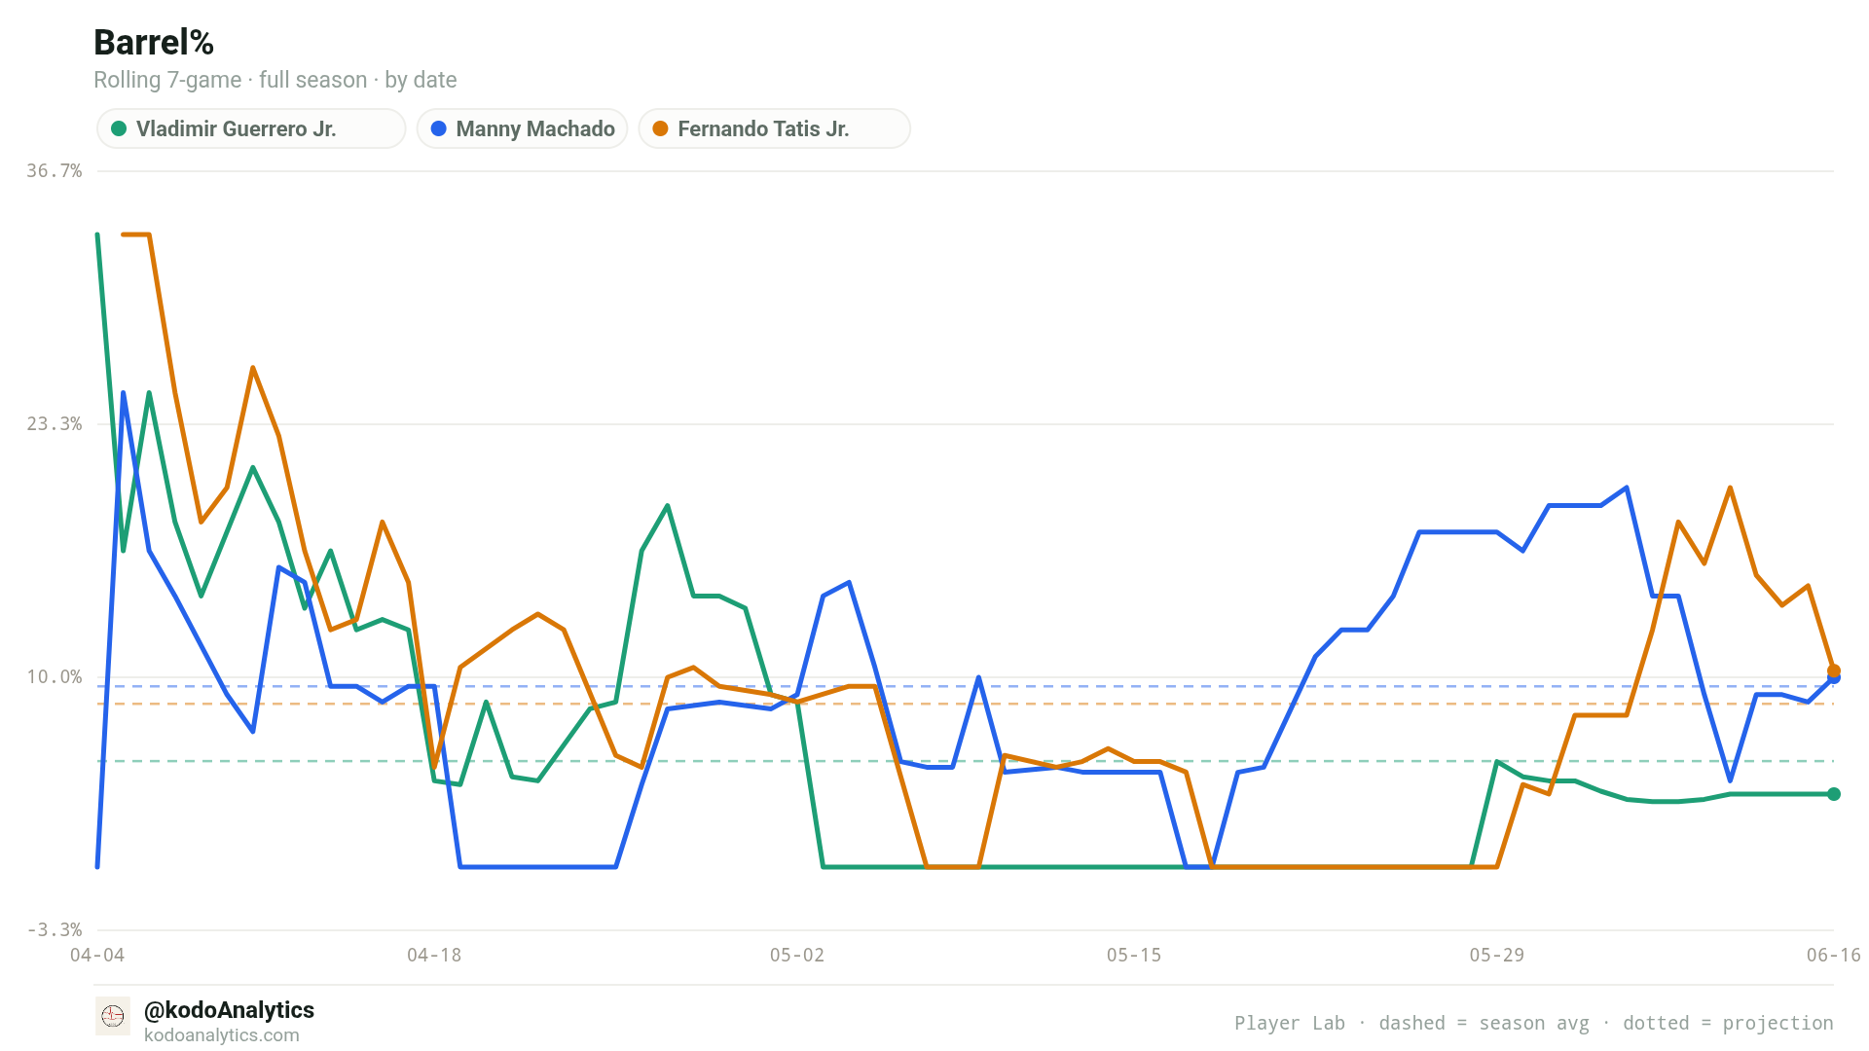Toggle the Vladimir Guerrero Jr. legend chip

[x=251, y=128]
